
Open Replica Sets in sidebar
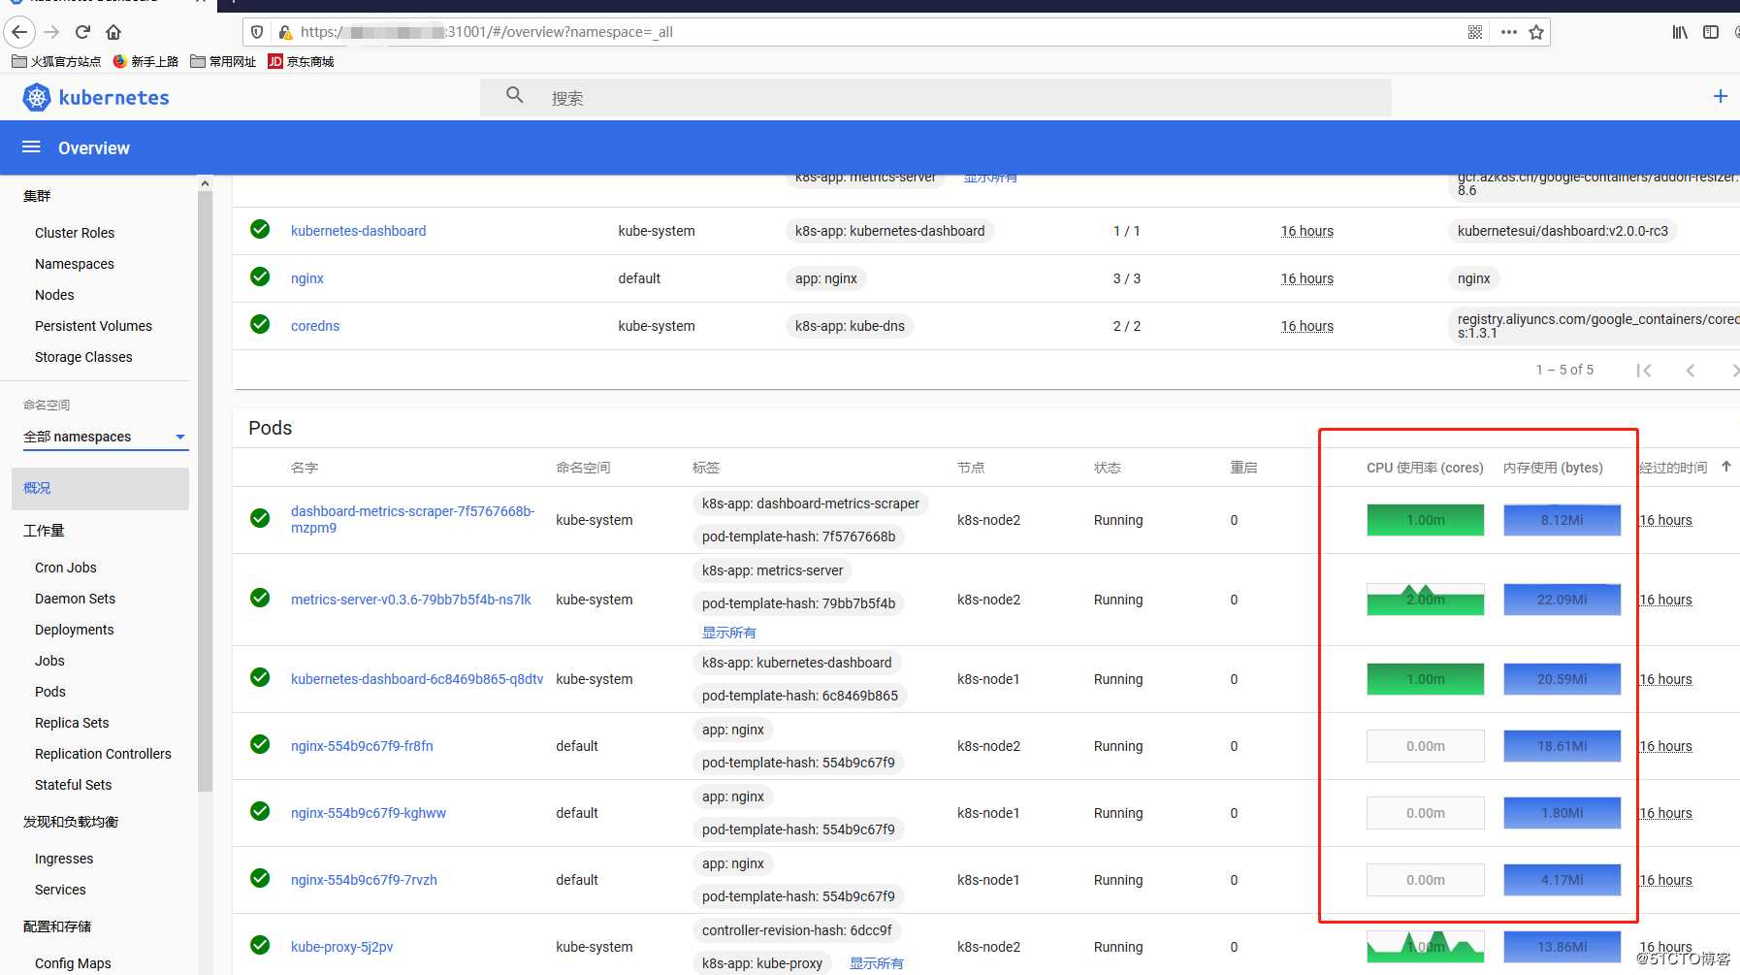[x=72, y=723]
